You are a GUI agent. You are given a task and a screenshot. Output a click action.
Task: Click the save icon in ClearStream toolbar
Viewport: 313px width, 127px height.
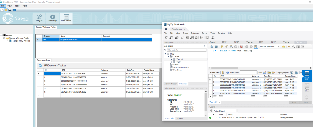[x=10, y=10]
